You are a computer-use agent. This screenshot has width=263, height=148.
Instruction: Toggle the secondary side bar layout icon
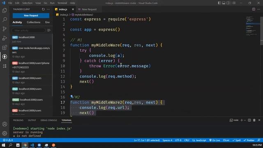tap(228, 3)
